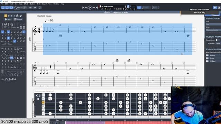Toggle the global view panel button
The image size is (221, 124).
point(7,8)
